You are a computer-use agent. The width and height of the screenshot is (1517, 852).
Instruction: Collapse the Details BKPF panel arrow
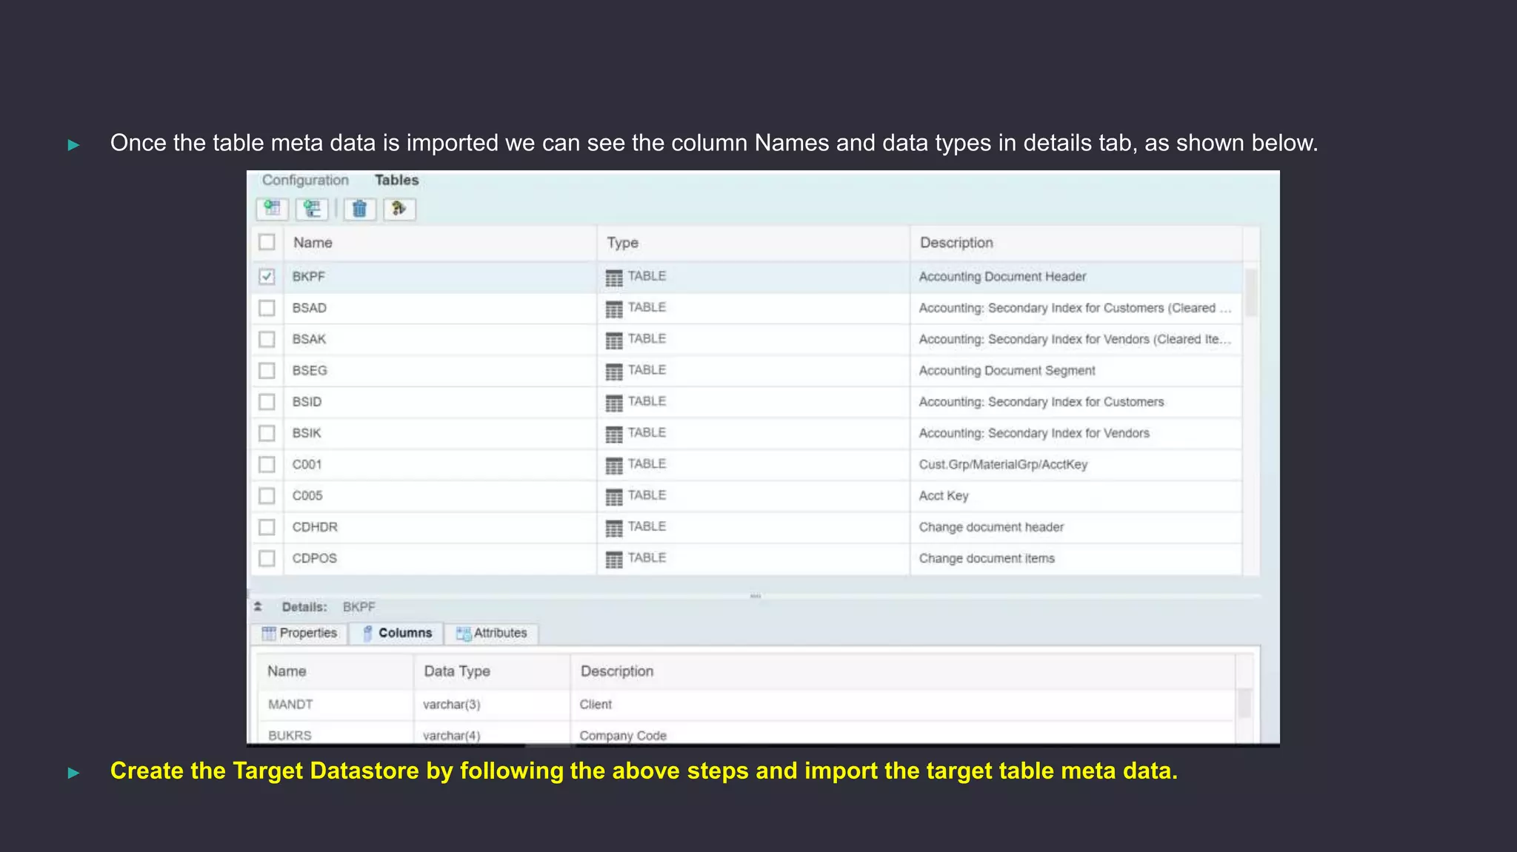coord(258,606)
